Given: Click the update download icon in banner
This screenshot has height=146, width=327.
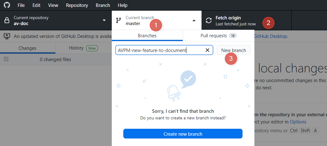Looking at the screenshot, I should pyautogui.click(x=7, y=36).
